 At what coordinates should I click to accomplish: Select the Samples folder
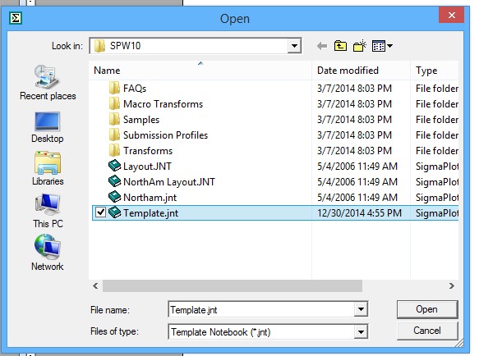click(141, 120)
